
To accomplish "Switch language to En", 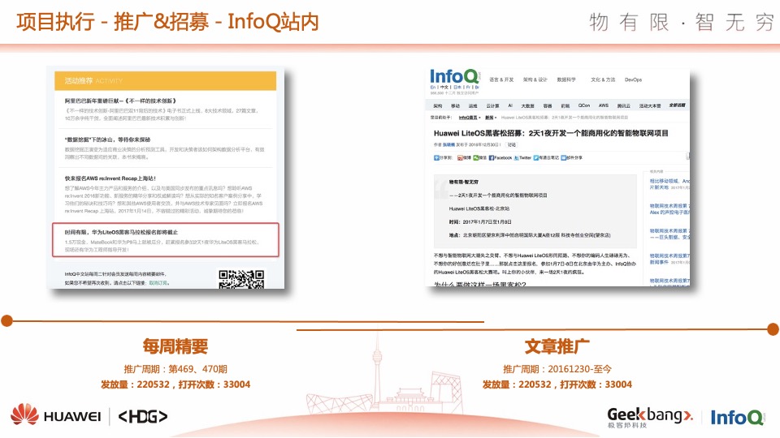I will click(433, 88).
